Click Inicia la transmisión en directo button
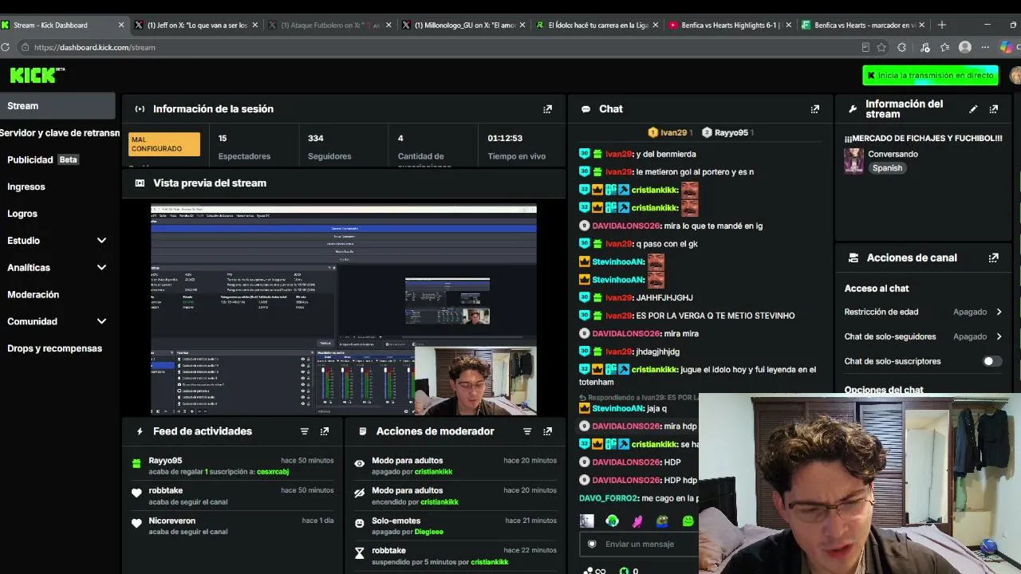Viewport: 1021px width, 574px height. click(x=930, y=76)
